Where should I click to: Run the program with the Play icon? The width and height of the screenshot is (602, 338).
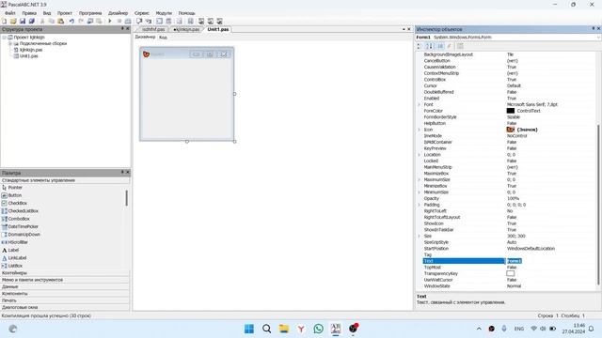coord(110,21)
